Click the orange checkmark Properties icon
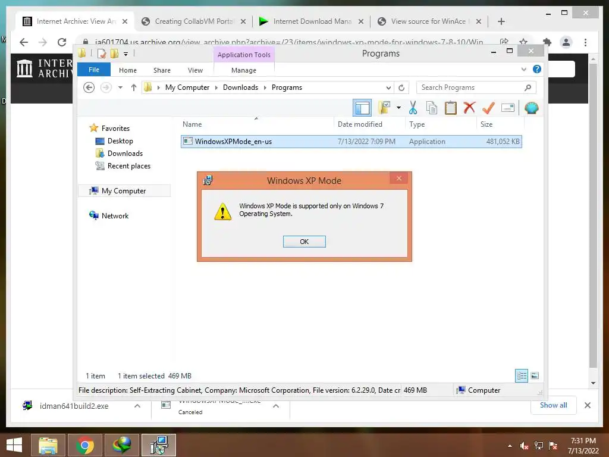 [488, 108]
